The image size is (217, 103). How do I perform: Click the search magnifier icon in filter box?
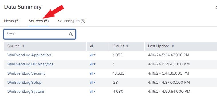point(71,34)
